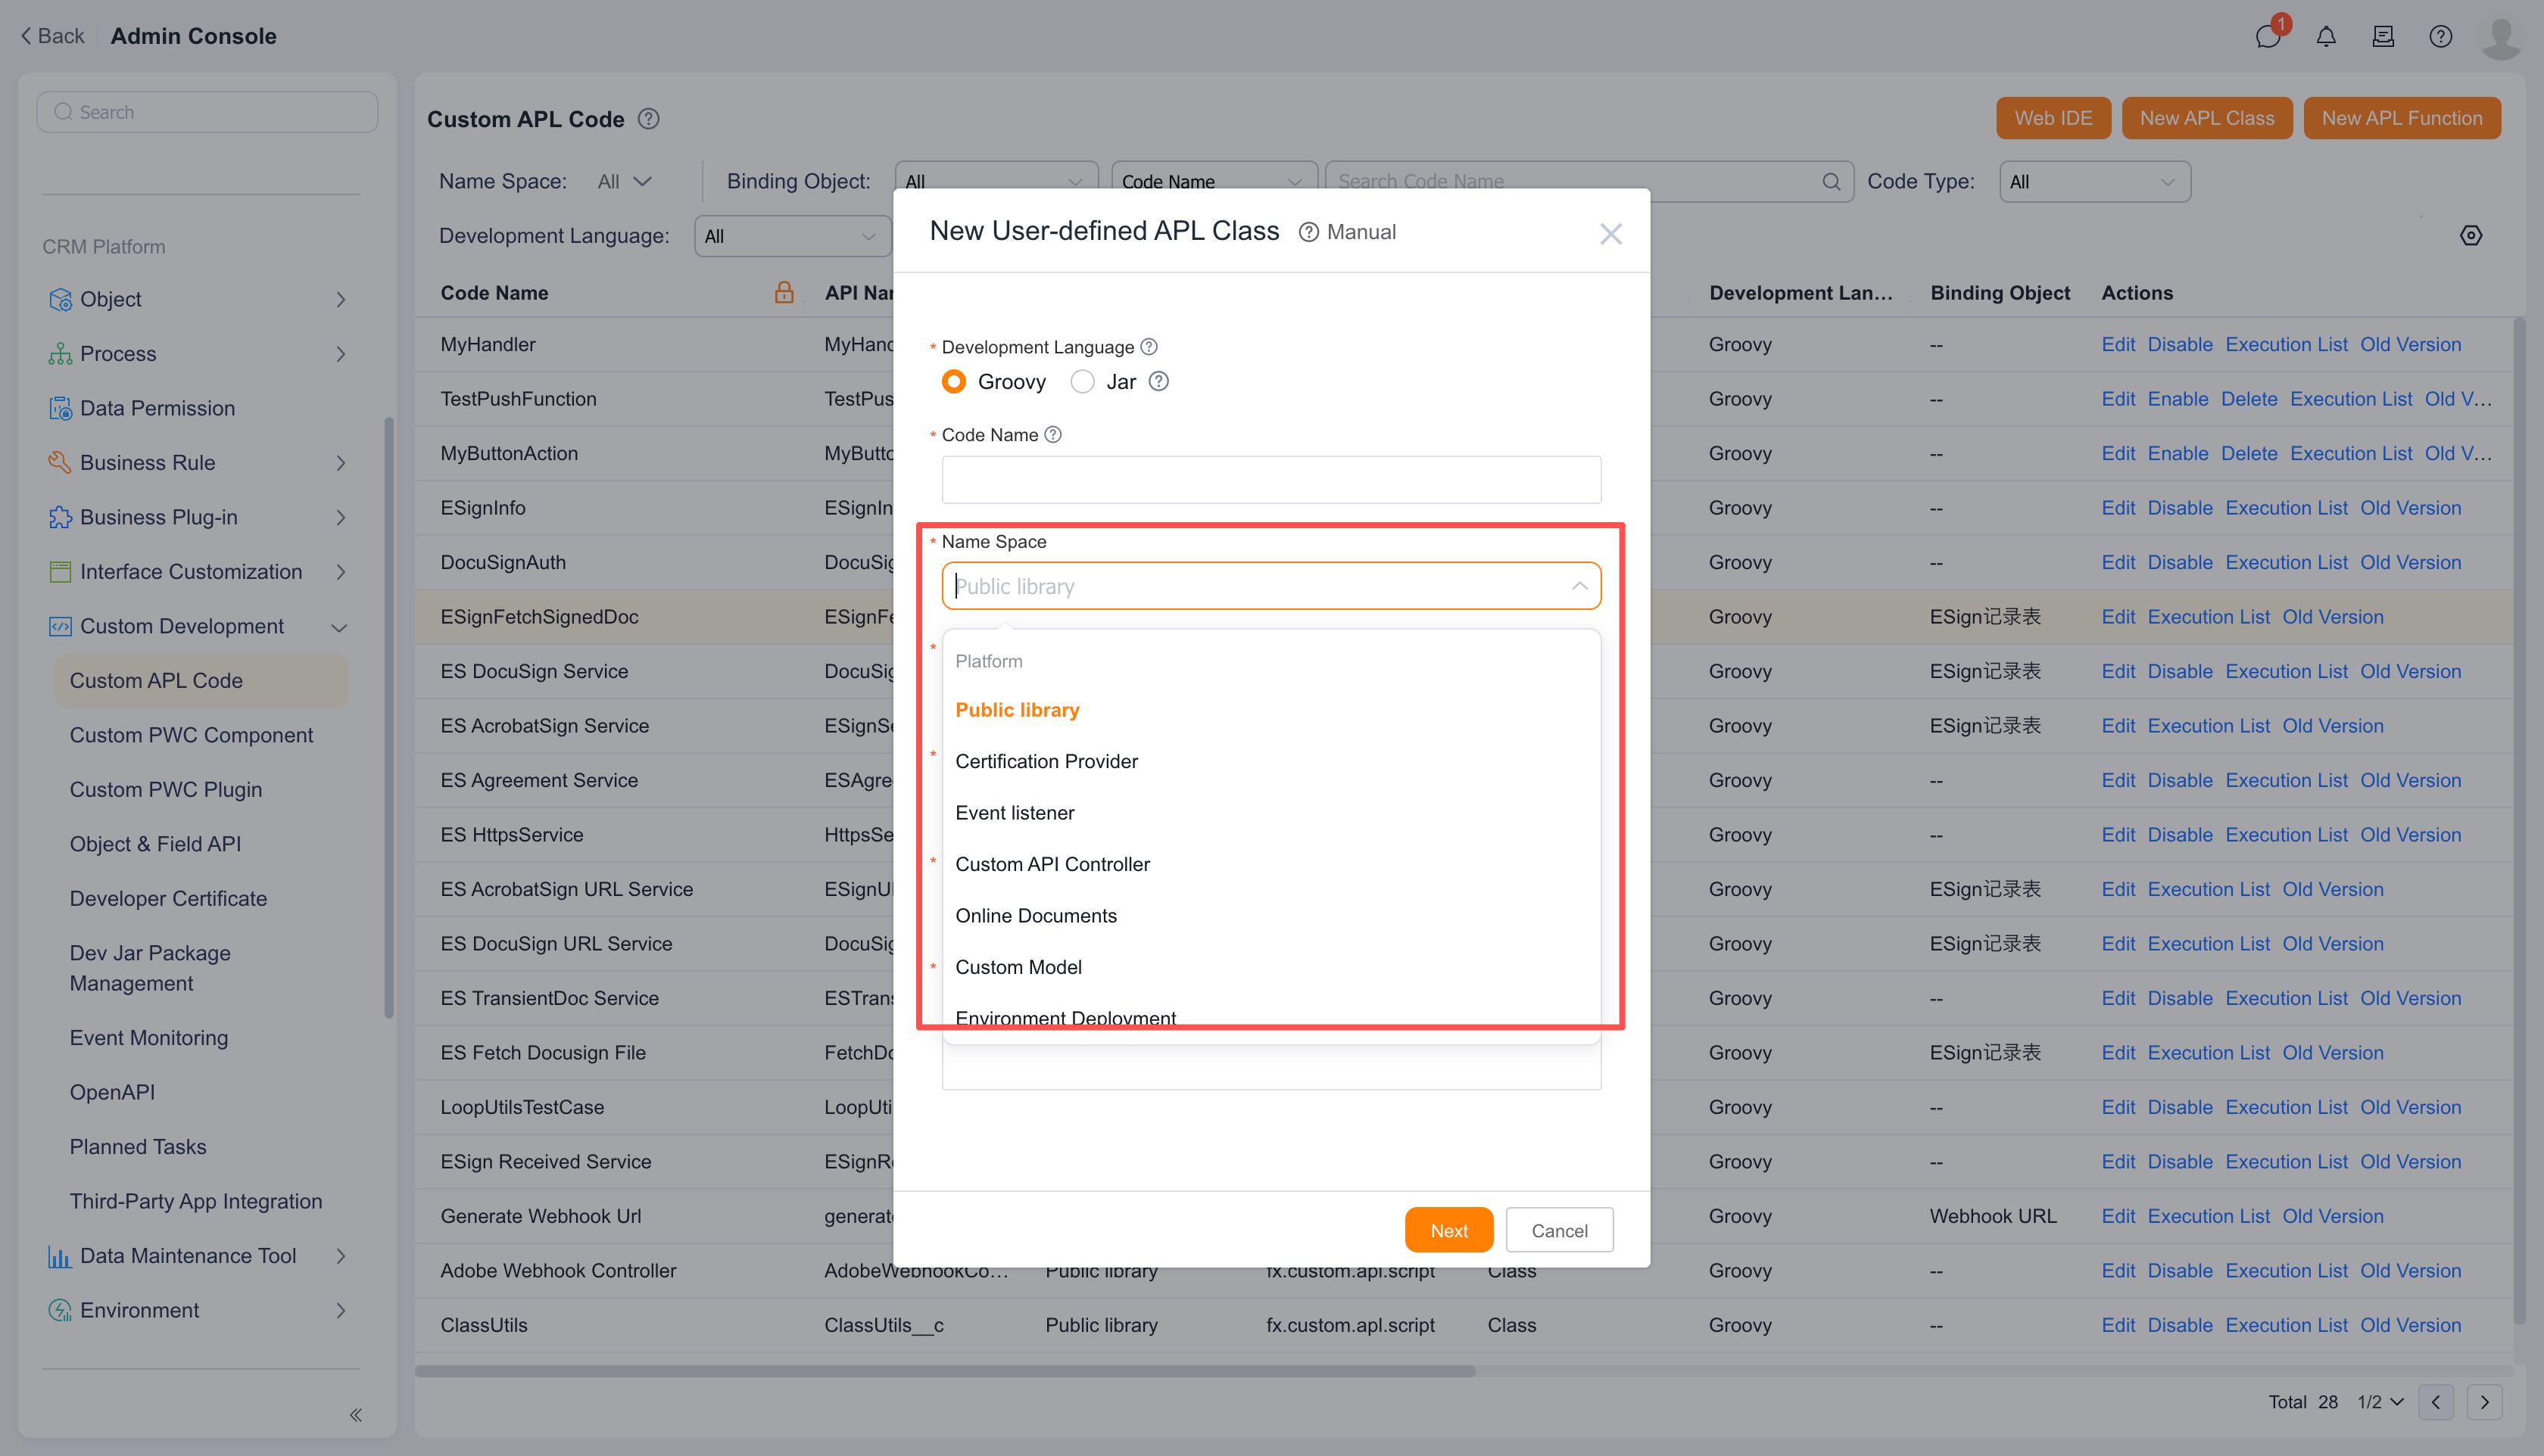The height and width of the screenshot is (1456, 2544).
Task: Open the Web IDE button
Action: tap(2053, 118)
